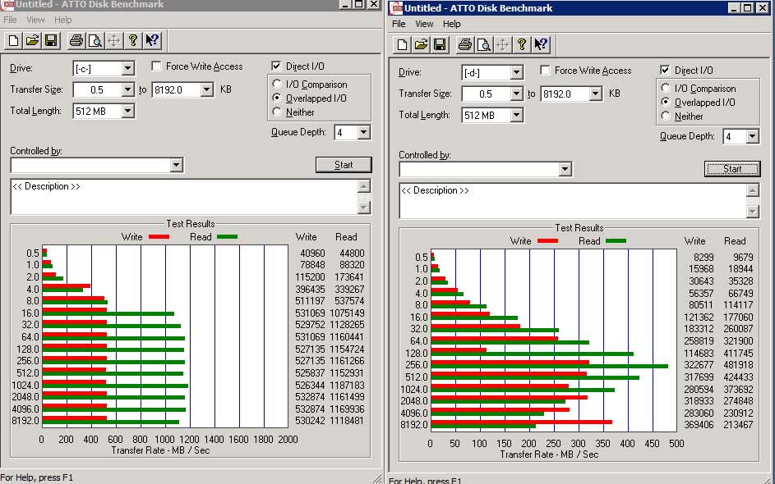Screen dimensions: 775x484
Task: Click Description scroll up arrow, right window
Action: (x=752, y=190)
